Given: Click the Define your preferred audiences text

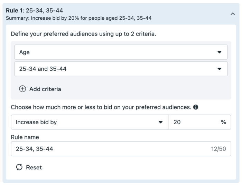Looking at the screenshot, I should pos(84,34).
